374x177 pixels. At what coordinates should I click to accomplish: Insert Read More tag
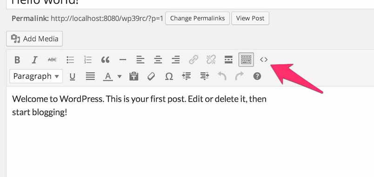[228, 60]
